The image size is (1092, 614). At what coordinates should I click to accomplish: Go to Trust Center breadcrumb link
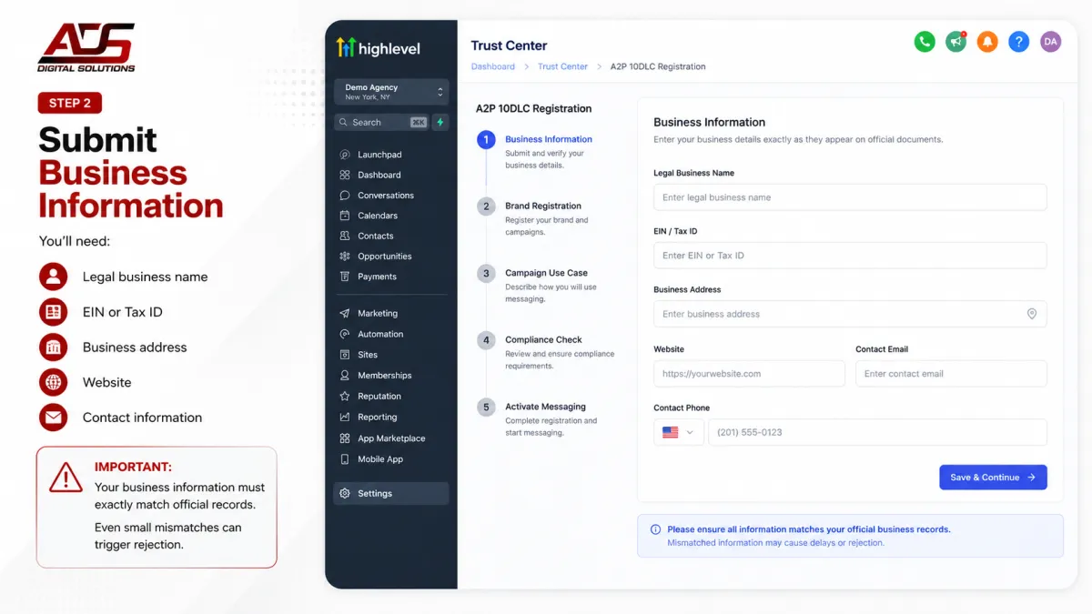pos(562,66)
